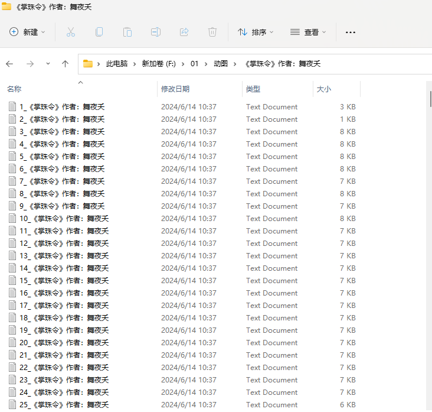432x412 pixels.
Task: Open the 新建 (New) dropdown
Action: coord(27,32)
